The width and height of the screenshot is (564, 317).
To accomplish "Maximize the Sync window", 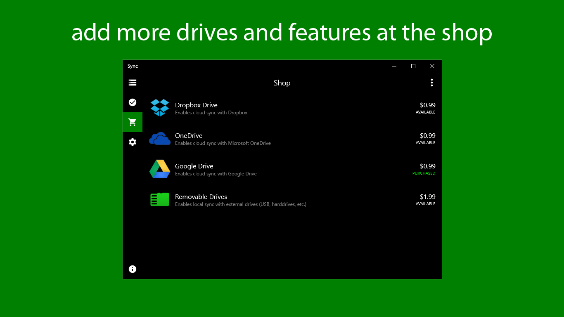I will pos(413,66).
